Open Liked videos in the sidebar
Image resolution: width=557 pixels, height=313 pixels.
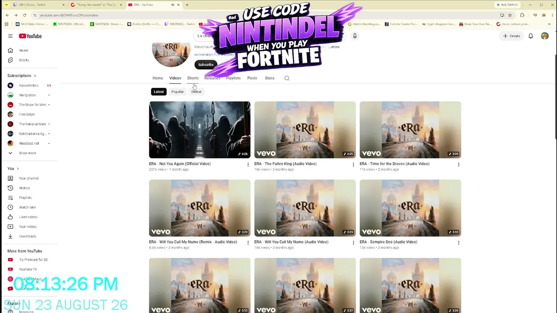click(29, 217)
